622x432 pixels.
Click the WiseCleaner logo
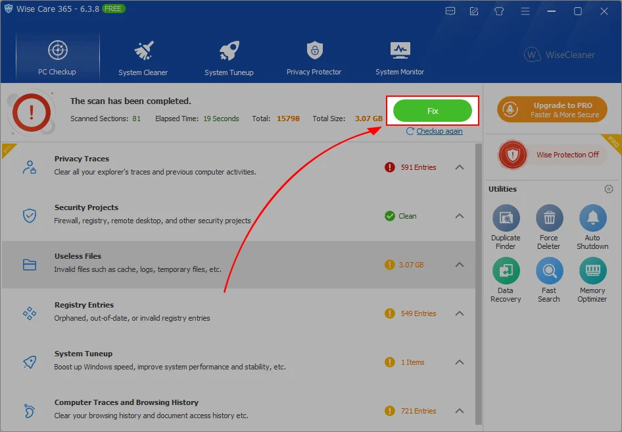point(560,55)
